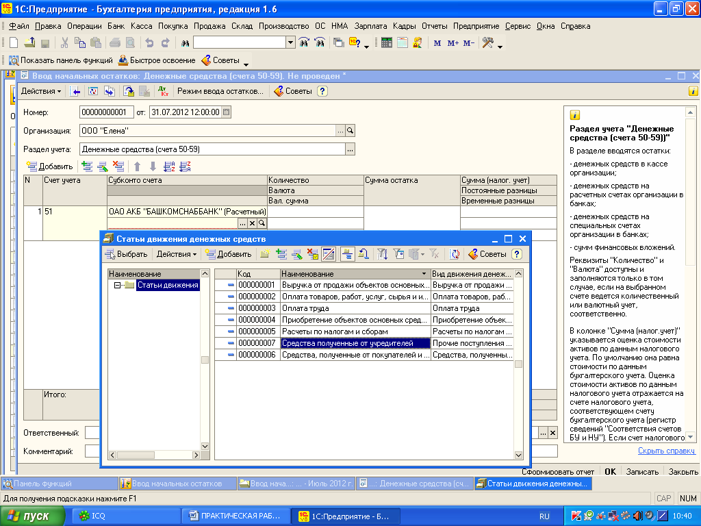701x526 pixels.
Task: Click the hierarchical view toggle icon in Статьи window
Action: (347, 254)
